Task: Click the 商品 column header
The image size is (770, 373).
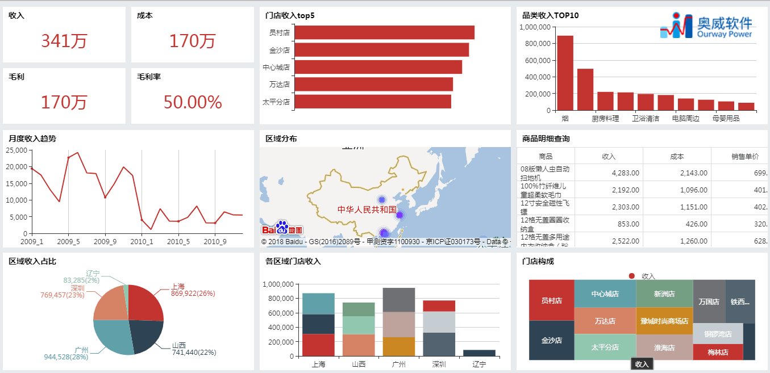Action: 546,156
